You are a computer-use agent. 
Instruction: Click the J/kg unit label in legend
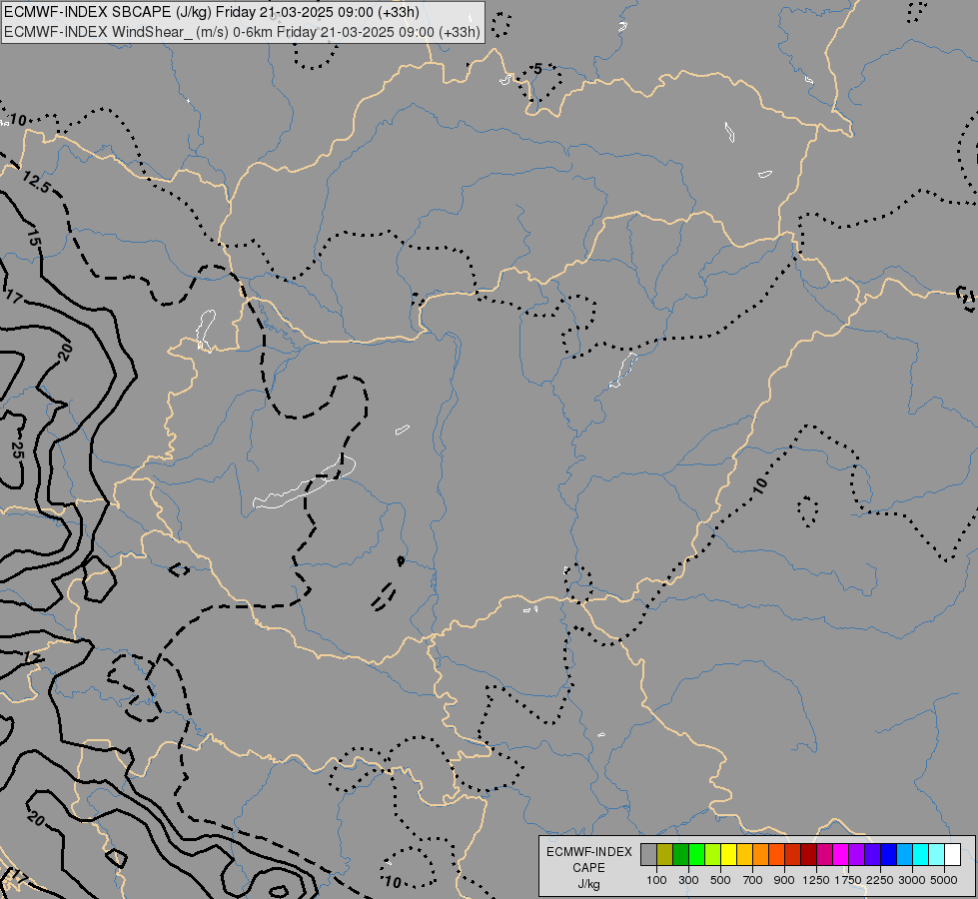point(588,884)
